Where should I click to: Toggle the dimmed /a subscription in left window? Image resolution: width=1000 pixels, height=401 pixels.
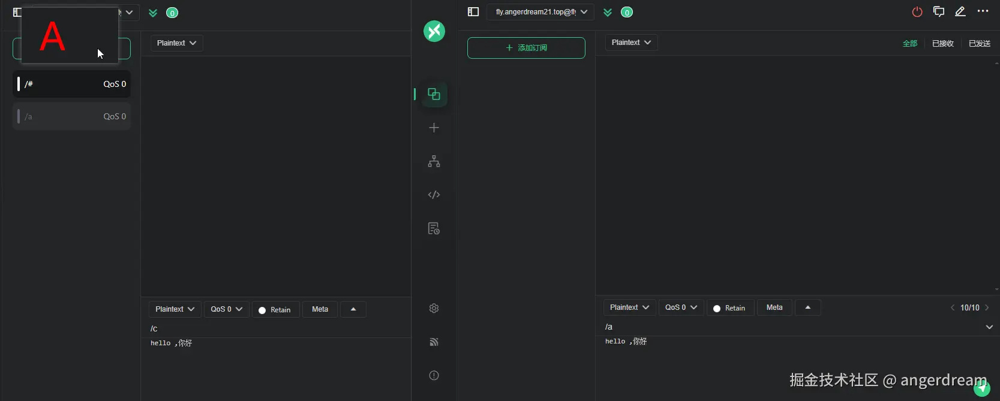[x=71, y=116]
